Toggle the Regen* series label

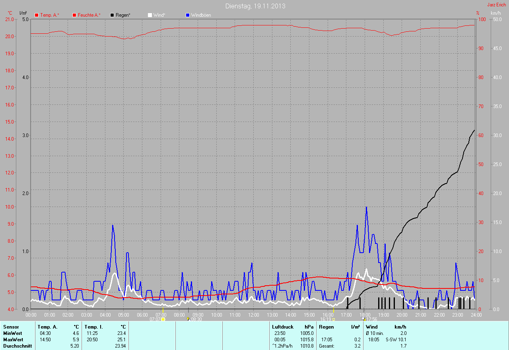tap(123, 15)
